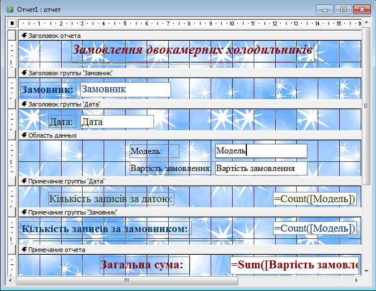The height and width of the screenshot is (291, 376).
Task: Select the 'Область данных' section bar
Action: (x=190, y=135)
